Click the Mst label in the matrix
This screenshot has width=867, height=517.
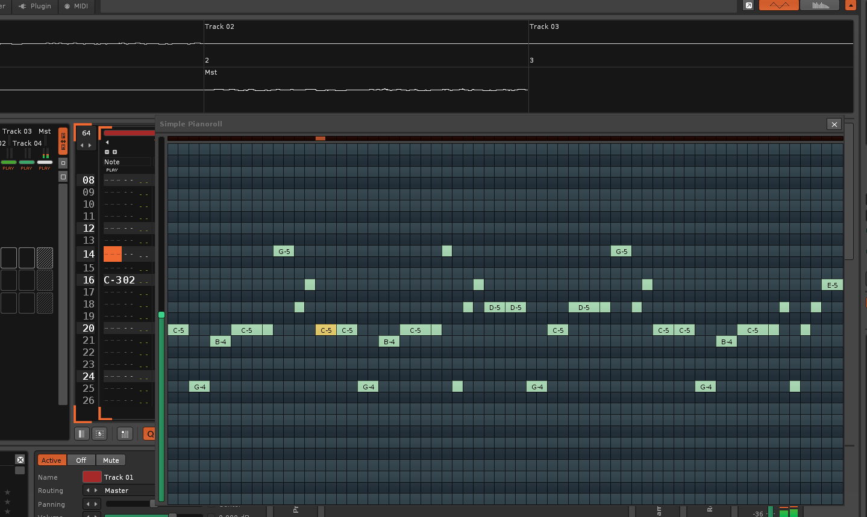pos(45,131)
